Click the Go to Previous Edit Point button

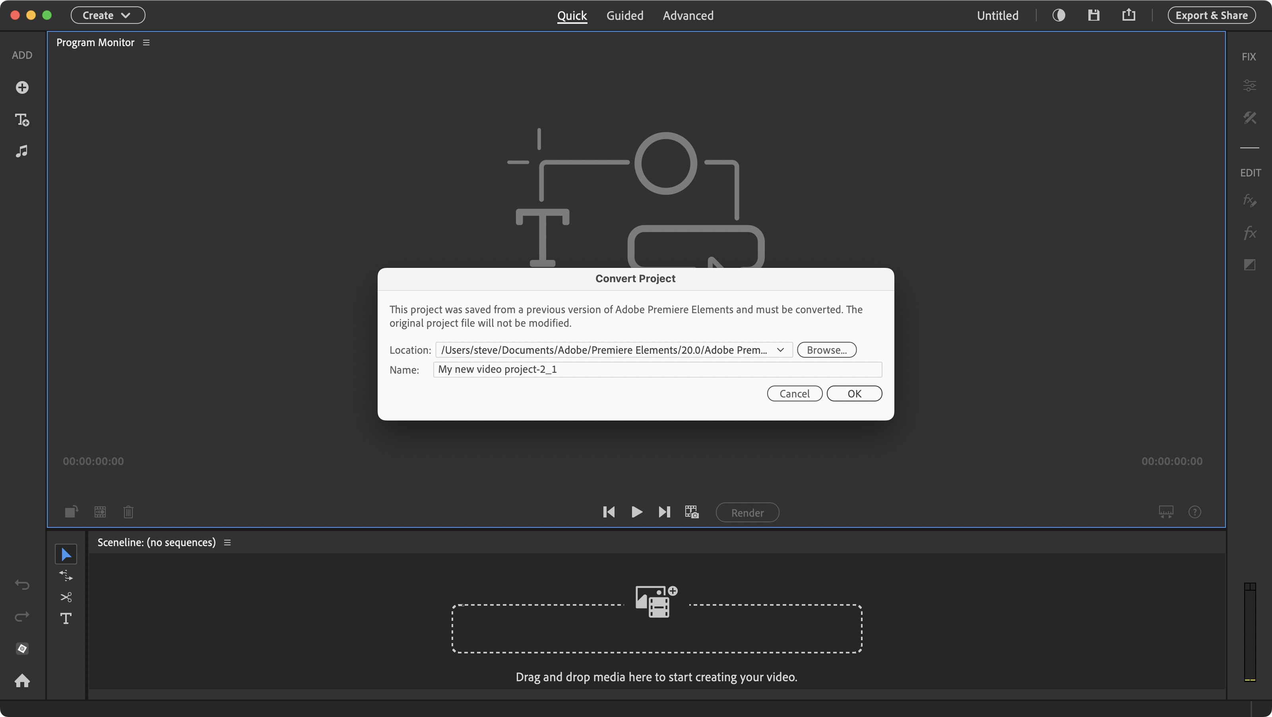[609, 512]
